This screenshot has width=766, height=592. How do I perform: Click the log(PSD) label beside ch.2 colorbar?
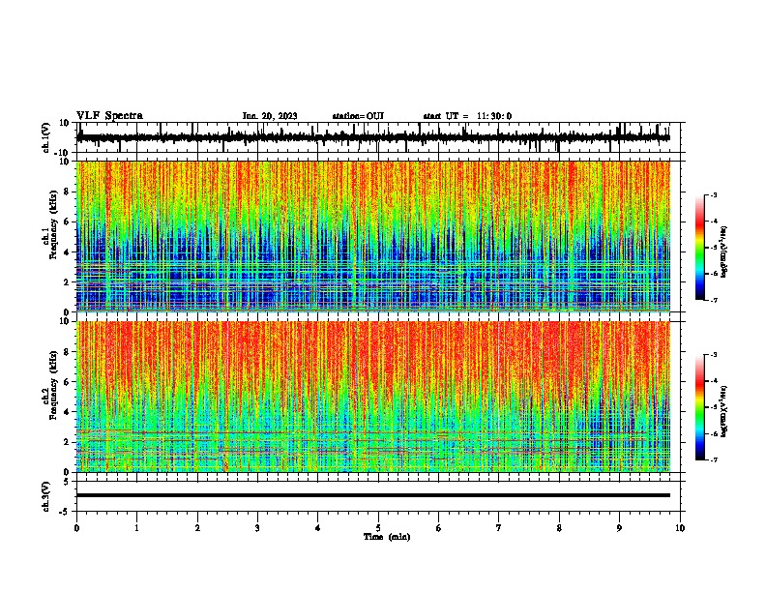[724, 411]
